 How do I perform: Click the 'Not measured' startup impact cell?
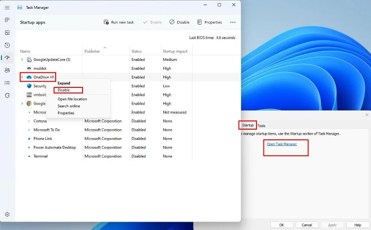point(175,112)
